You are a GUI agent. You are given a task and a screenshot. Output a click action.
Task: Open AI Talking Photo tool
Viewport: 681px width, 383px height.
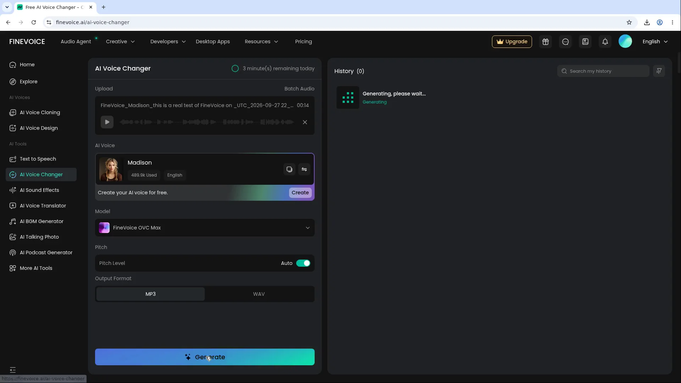pyautogui.click(x=41, y=237)
